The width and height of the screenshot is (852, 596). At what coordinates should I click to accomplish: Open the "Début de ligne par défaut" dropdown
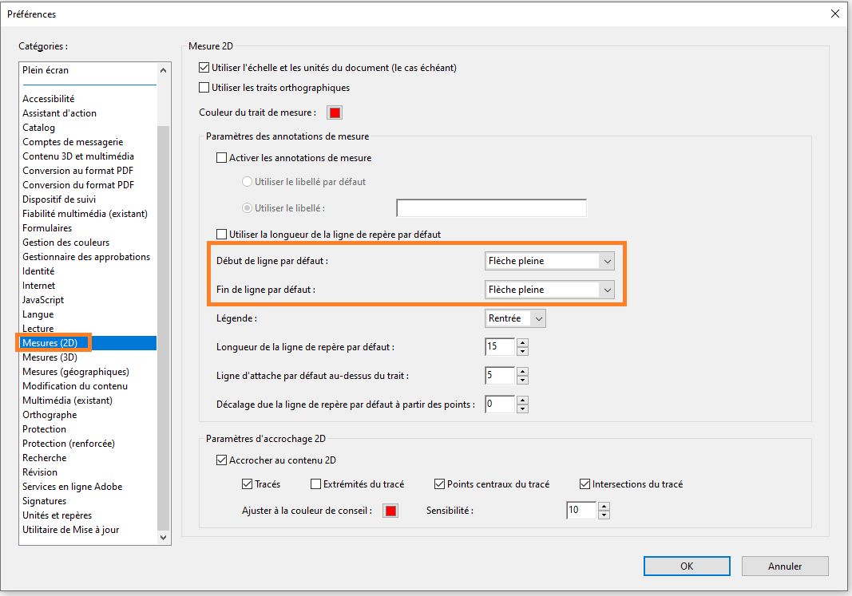pos(608,261)
